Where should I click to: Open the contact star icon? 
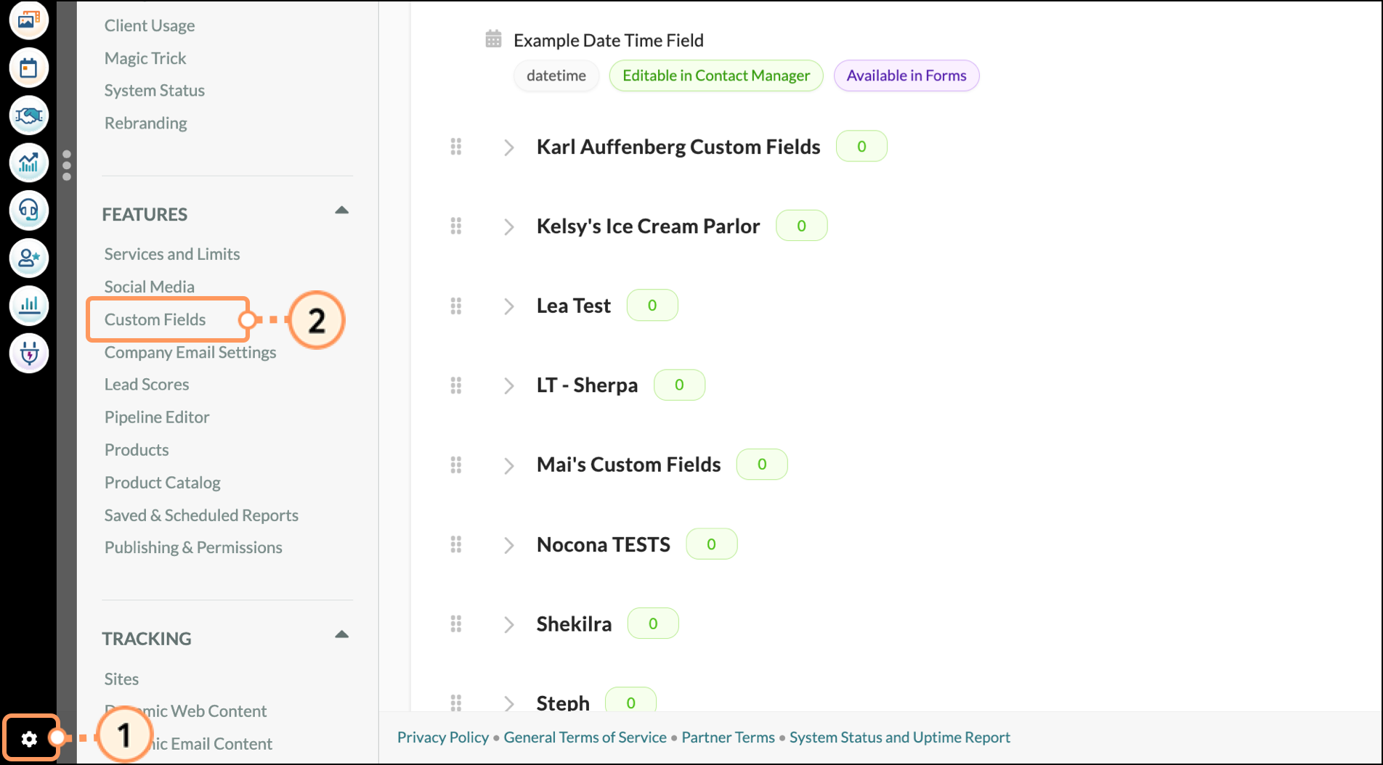click(x=29, y=258)
